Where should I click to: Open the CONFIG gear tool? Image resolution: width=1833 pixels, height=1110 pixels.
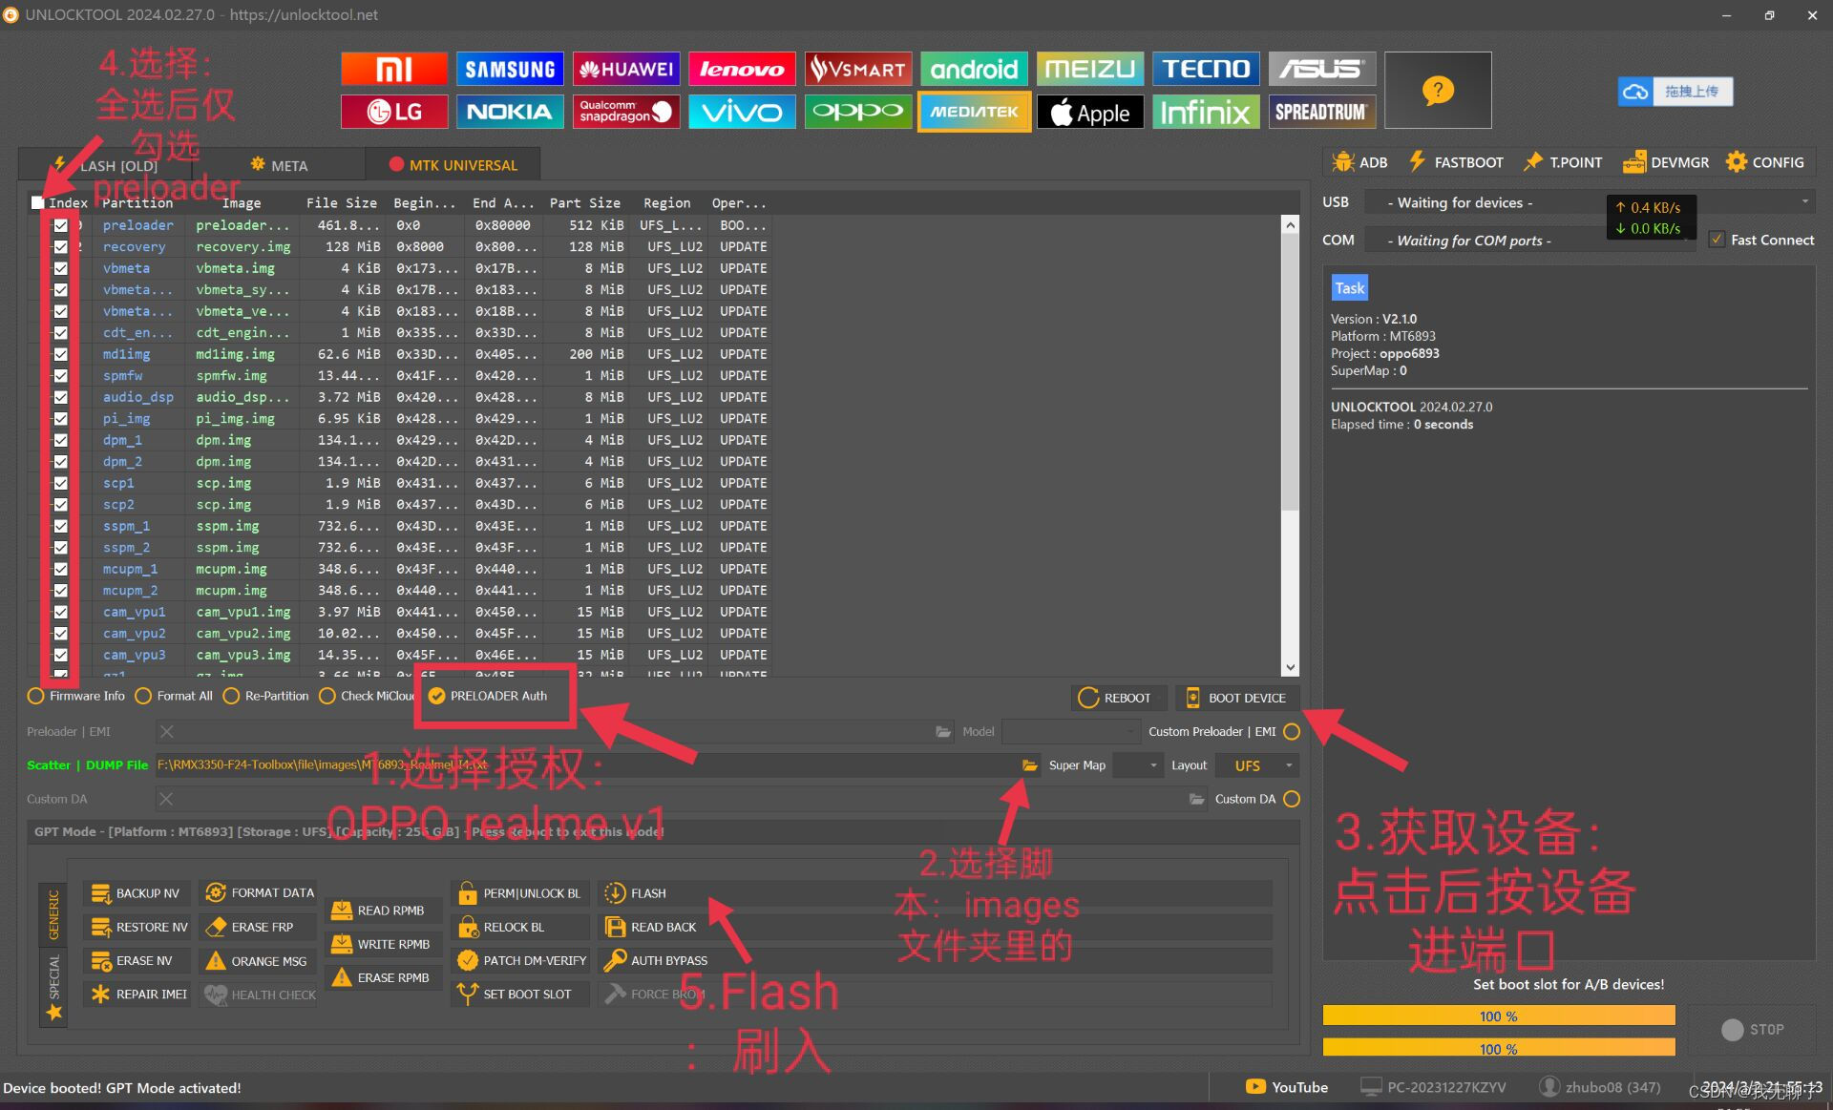point(1764,162)
